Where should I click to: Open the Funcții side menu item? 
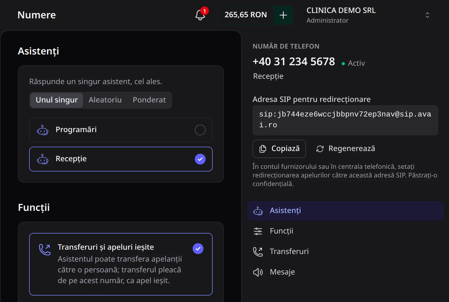pos(345,231)
